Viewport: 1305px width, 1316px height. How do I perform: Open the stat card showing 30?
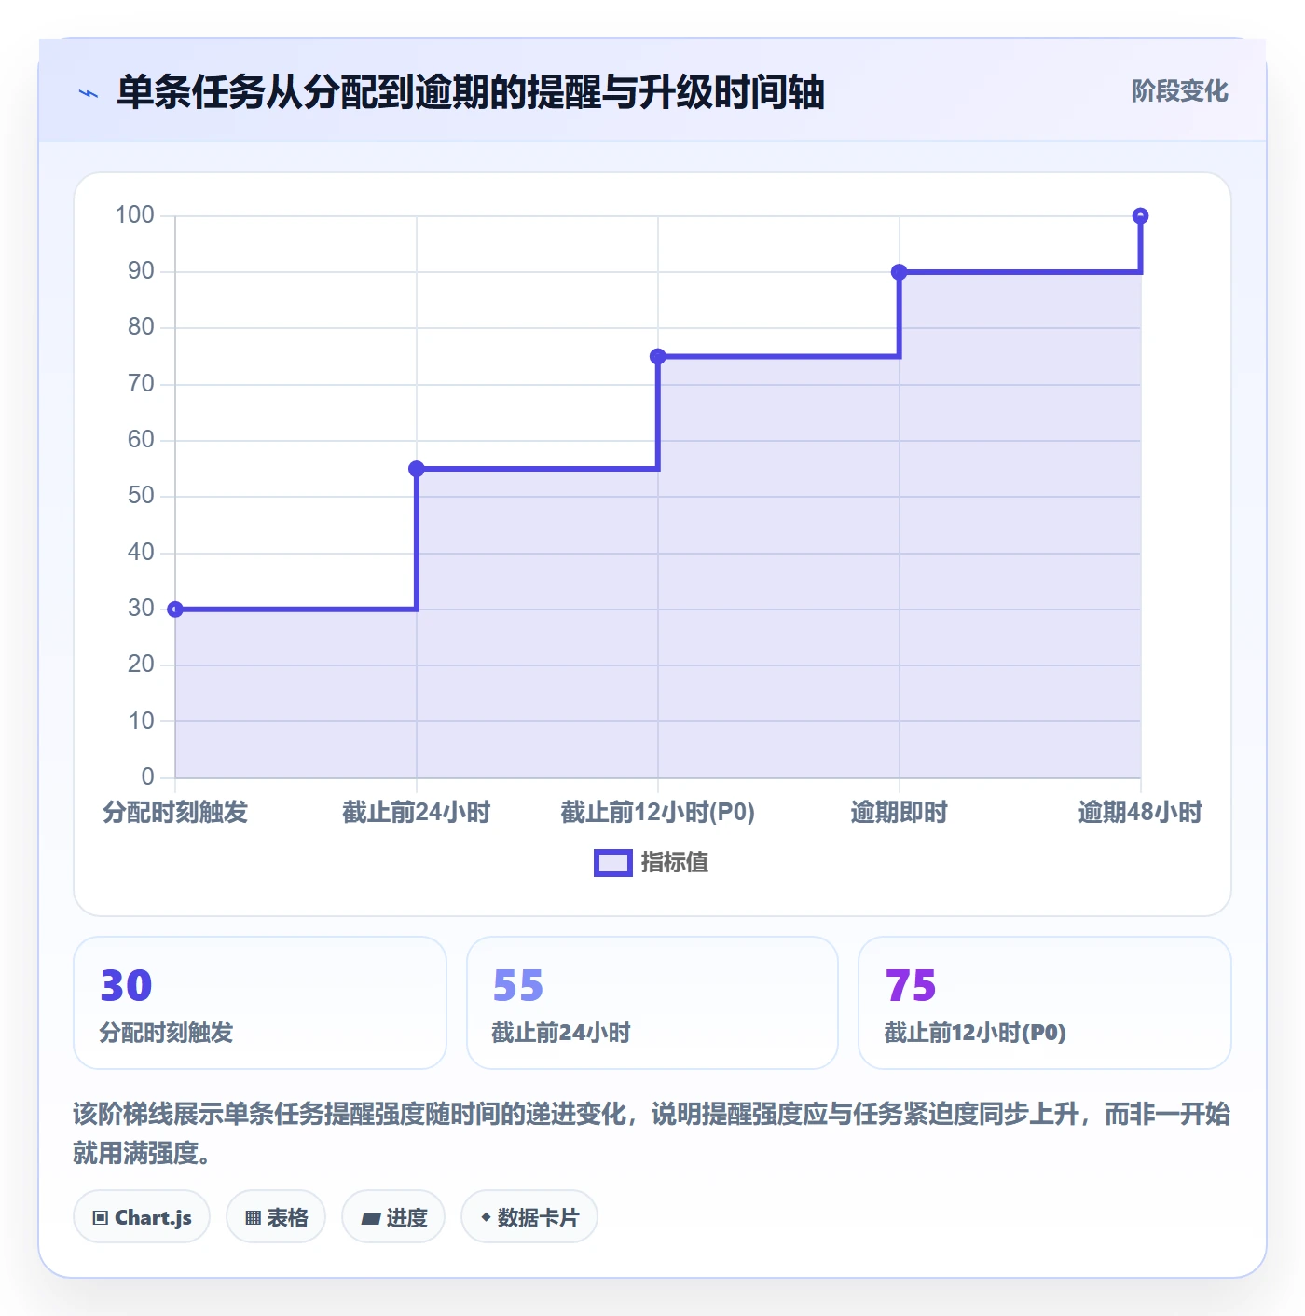(x=260, y=1003)
